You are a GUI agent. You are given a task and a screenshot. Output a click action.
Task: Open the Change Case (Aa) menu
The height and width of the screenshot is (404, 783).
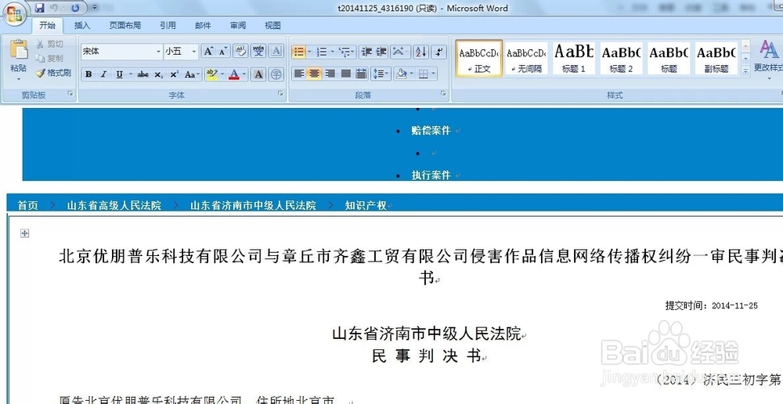(192, 74)
